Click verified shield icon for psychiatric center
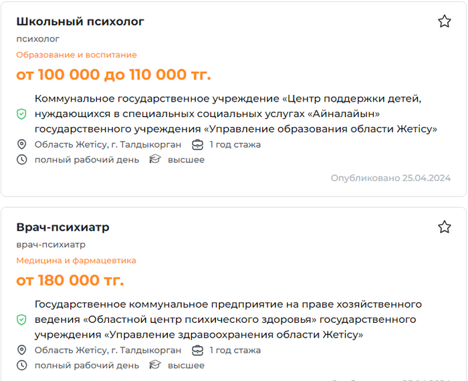Image resolution: width=468 pixels, height=381 pixels. (x=21, y=320)
